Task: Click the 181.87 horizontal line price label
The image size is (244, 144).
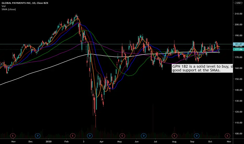Action: pyautogui.click(x=239, y=44)
